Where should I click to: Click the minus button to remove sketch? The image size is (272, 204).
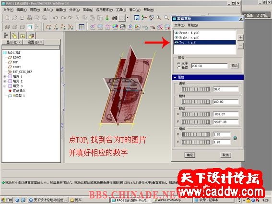click(240, 46)
